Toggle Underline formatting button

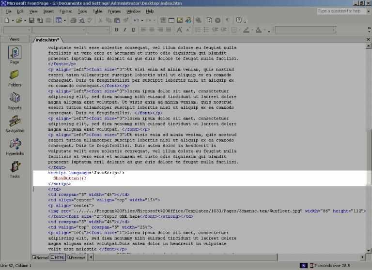pos(133,30)
